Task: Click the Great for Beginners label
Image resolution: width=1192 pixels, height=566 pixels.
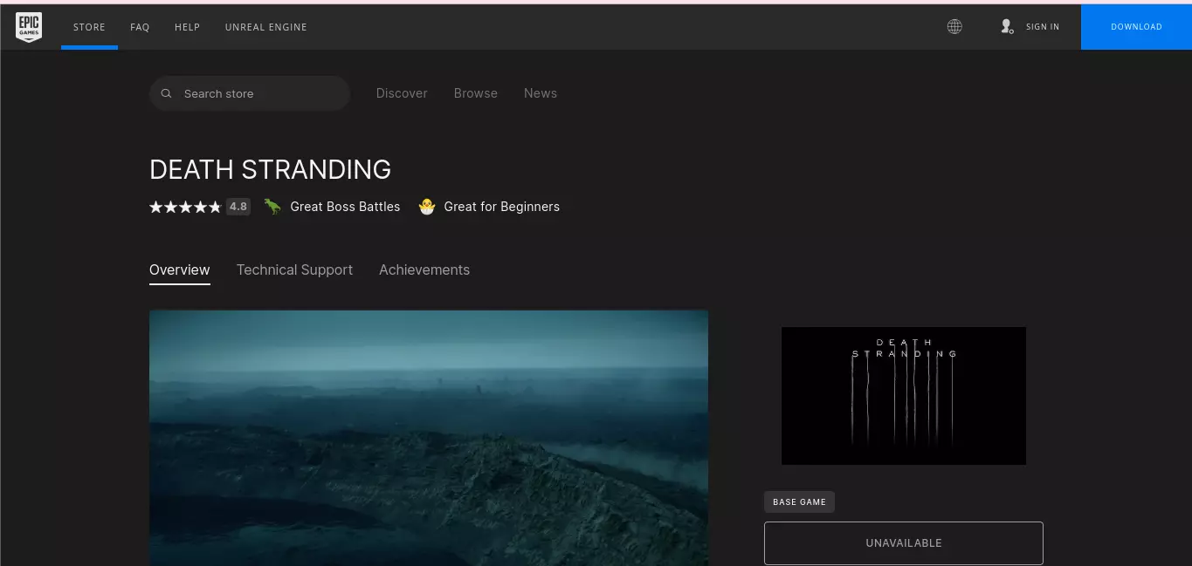Action: 502,207
